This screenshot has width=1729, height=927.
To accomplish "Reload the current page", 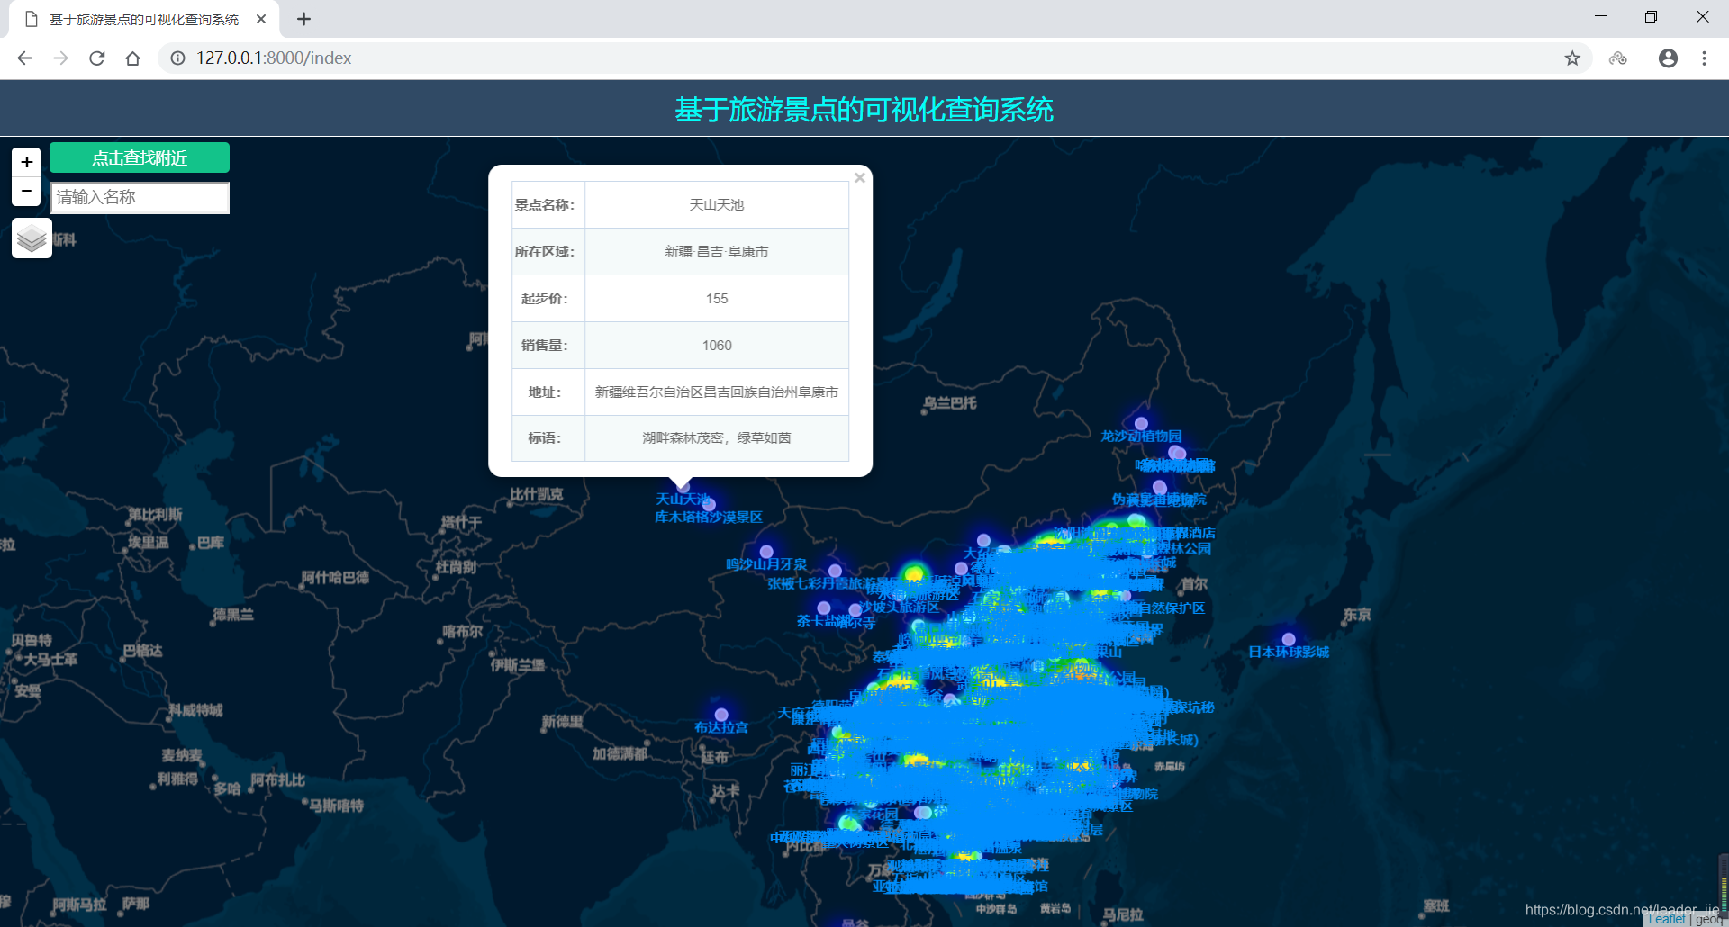I will tap(96, 58).
